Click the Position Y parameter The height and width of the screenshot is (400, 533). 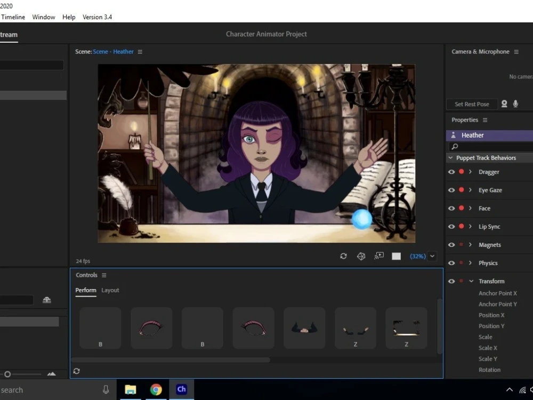point(491,326)
